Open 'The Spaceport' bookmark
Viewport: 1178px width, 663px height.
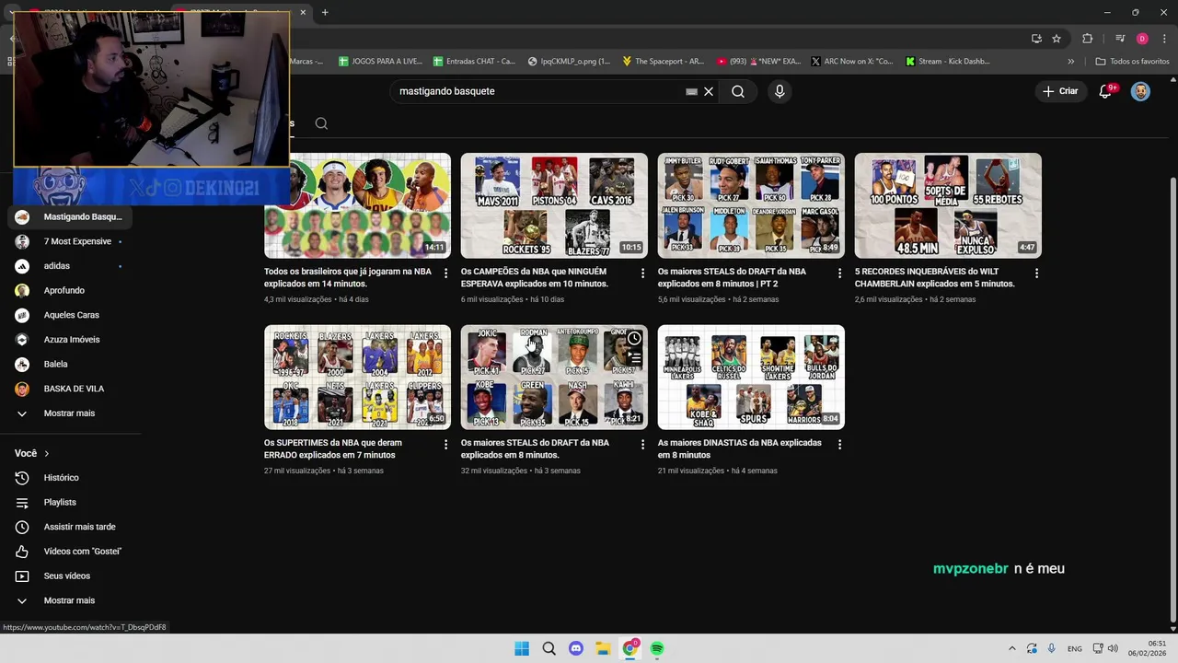663,61
